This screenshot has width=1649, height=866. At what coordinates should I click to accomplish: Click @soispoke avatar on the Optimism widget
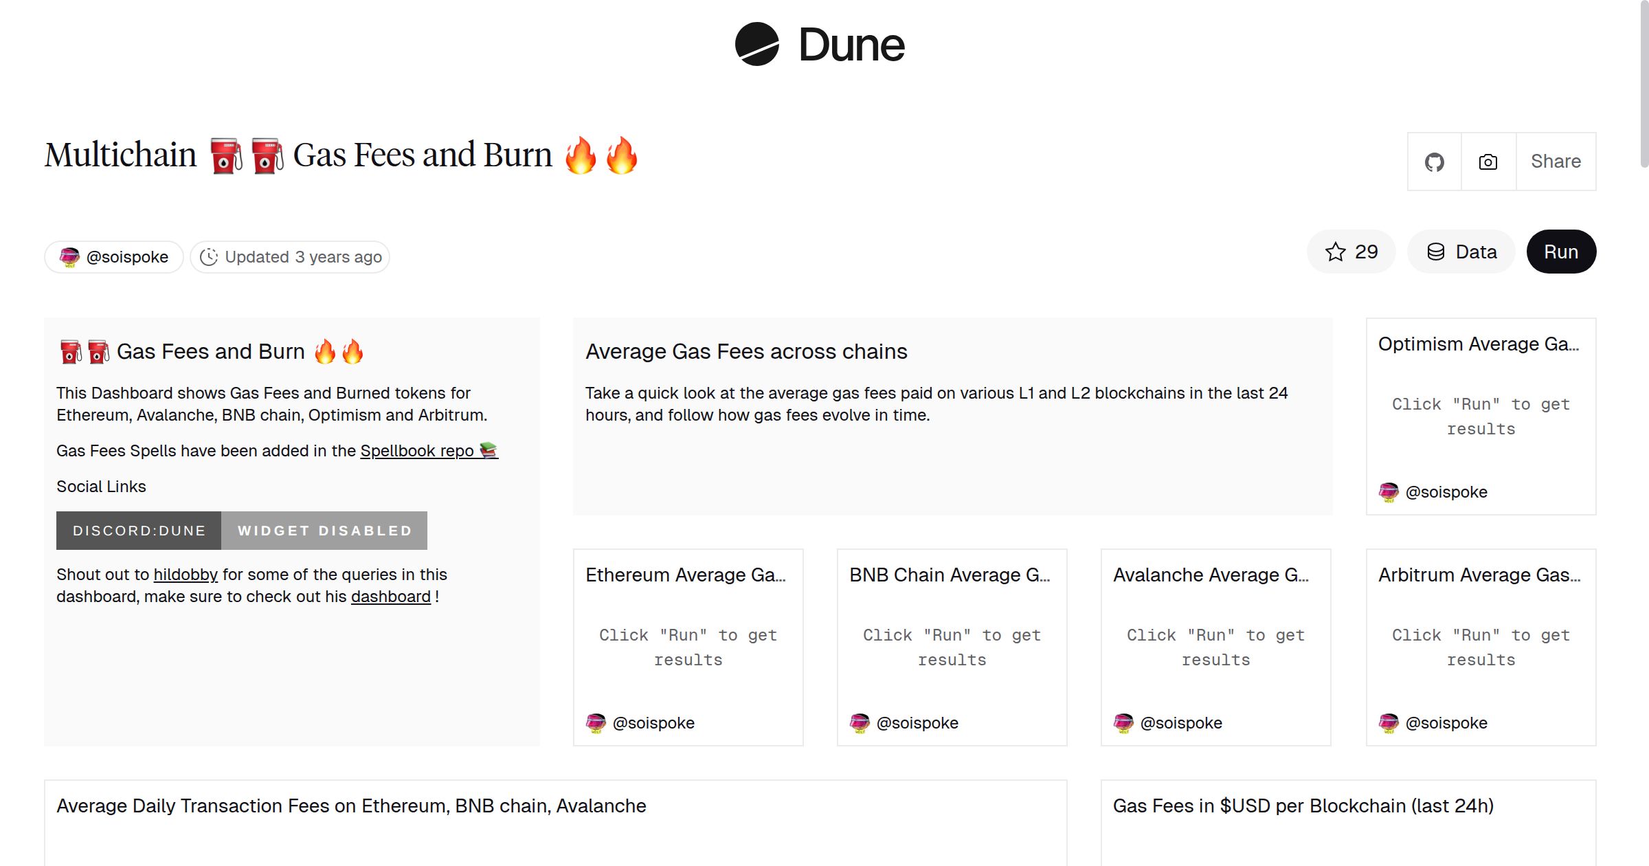[1389, 492]
